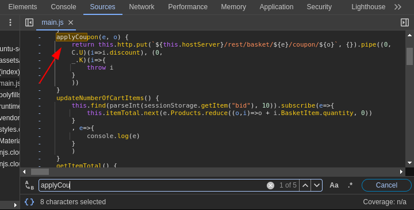Select the Sources tab

tap(102, 7)
